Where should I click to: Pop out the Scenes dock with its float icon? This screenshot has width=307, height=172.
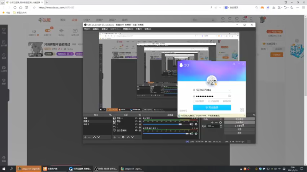pos(110,115)
